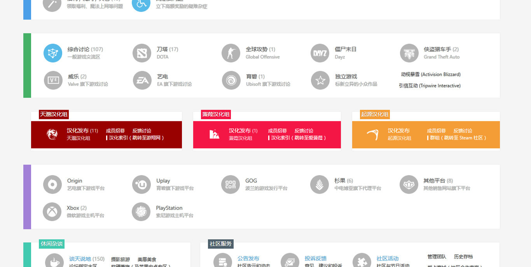Screen dimensions: 531x267
Task: Open the 威乐 (2) forum link
Action: (77, 77)
